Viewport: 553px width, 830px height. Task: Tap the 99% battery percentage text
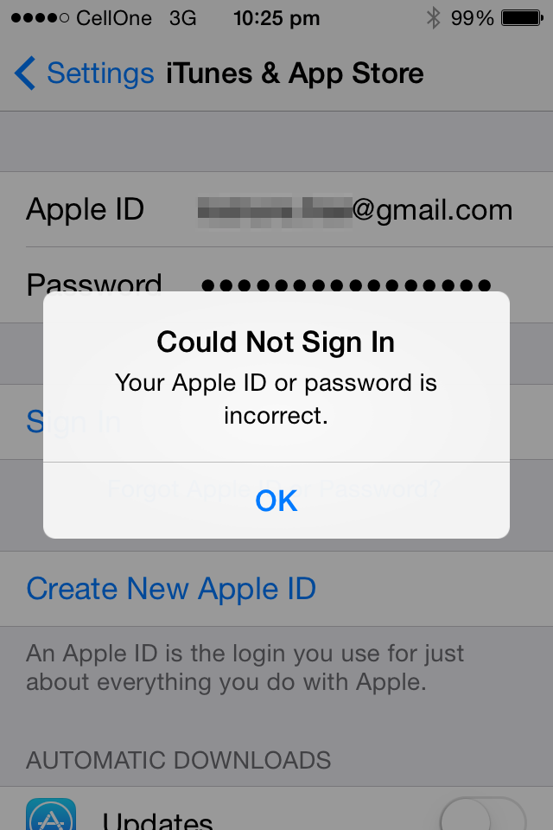(x=472, y=18)
